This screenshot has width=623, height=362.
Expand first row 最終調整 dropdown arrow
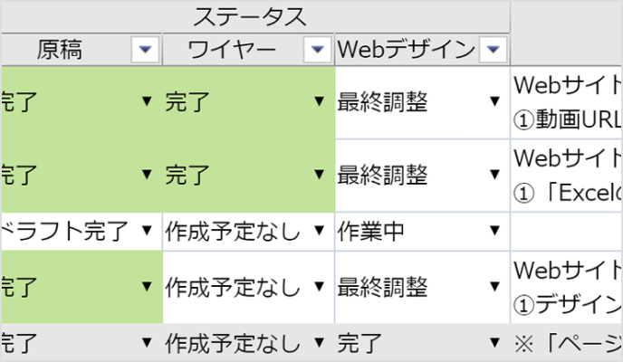[494, 102]
